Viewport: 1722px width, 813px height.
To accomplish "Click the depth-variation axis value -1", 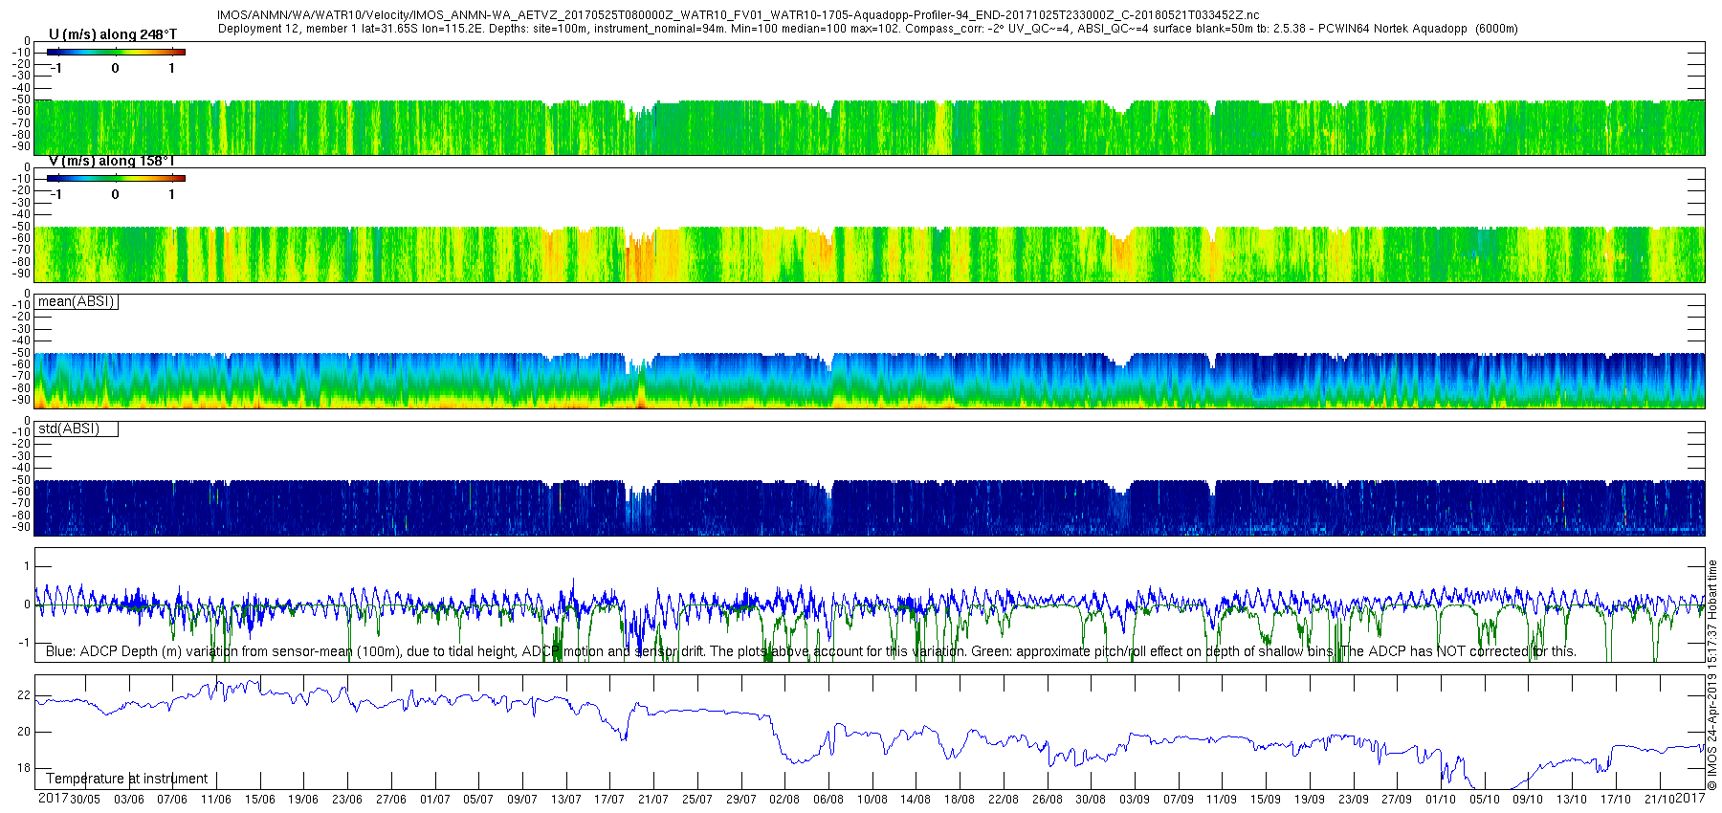I will [x=25, y=643].
